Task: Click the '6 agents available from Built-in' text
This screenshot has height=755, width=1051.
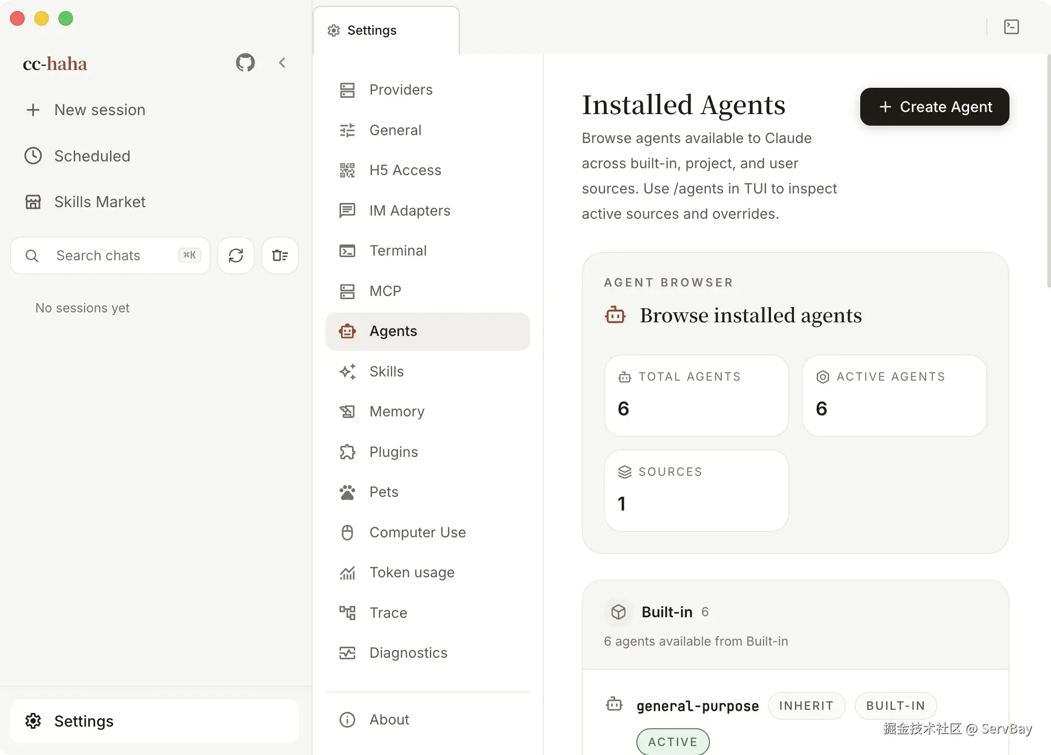Action: pos(696,641)
